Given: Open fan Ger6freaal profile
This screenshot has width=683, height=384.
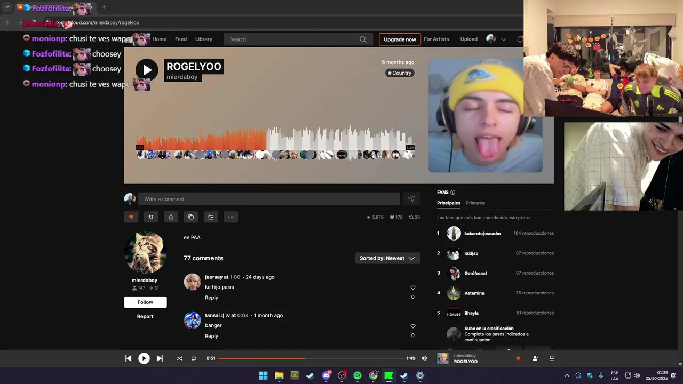Looking at the screenshot, I should tap(475, 273).
